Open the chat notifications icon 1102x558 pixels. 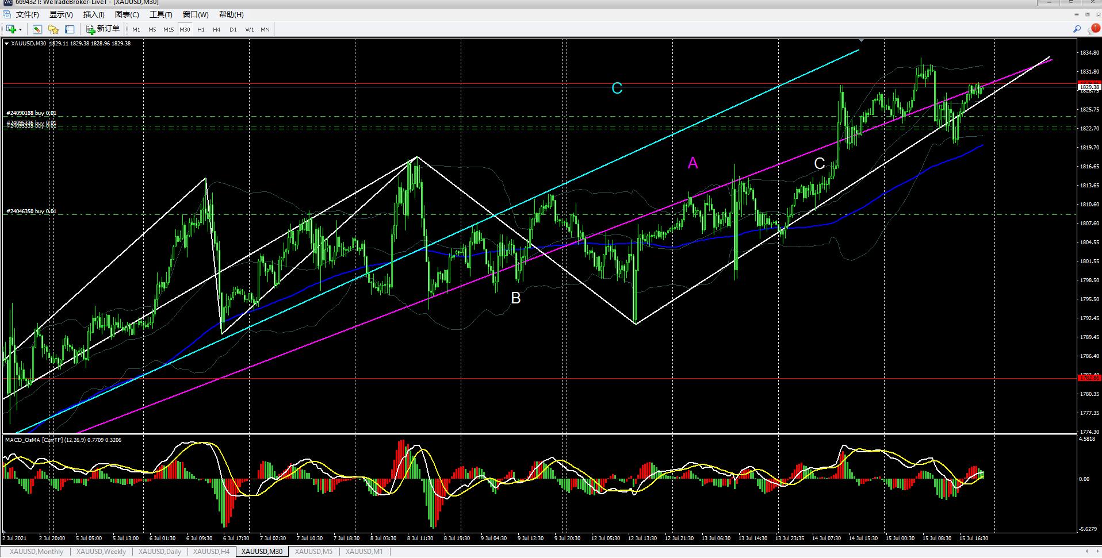pyautogui.click(x=1093, y=29)
